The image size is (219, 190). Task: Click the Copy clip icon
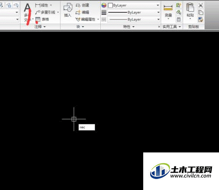(201, 12)
